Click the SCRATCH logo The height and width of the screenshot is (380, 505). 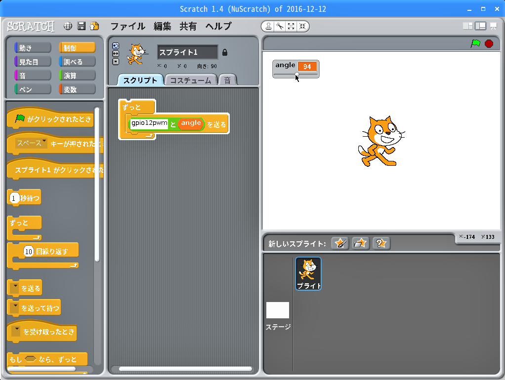pos(31,26)
